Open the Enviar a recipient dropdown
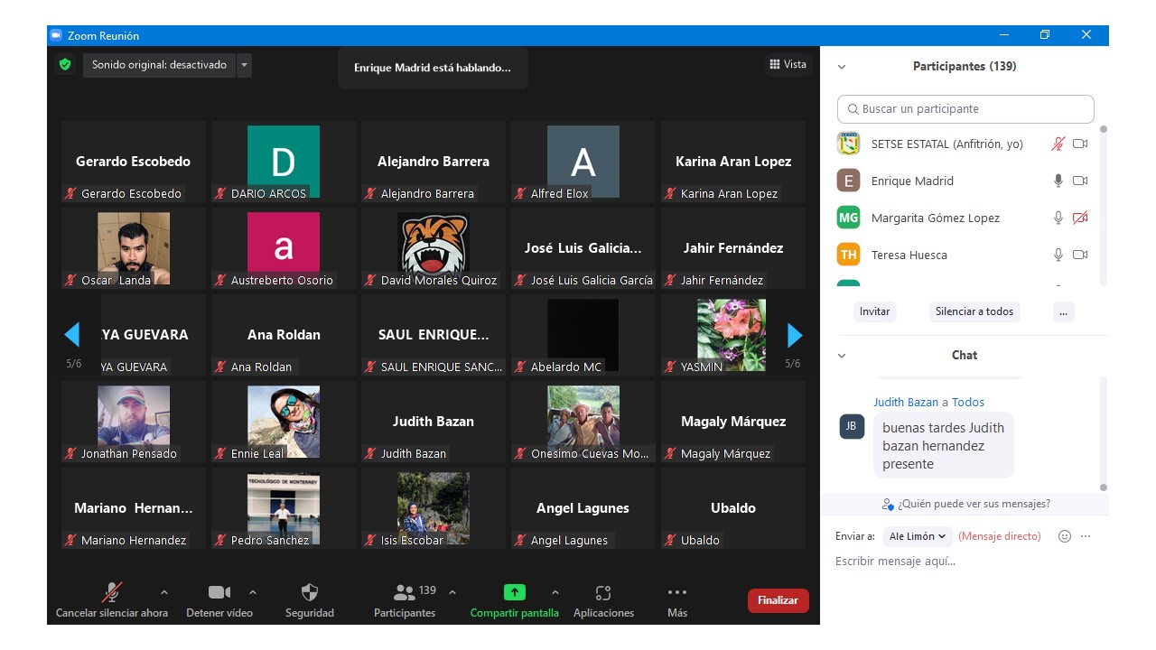The height and width of the screenshot is (650, 1156). coord(918,536)
